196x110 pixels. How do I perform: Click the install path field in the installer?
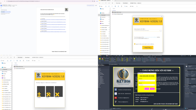(x=147, y=31)
